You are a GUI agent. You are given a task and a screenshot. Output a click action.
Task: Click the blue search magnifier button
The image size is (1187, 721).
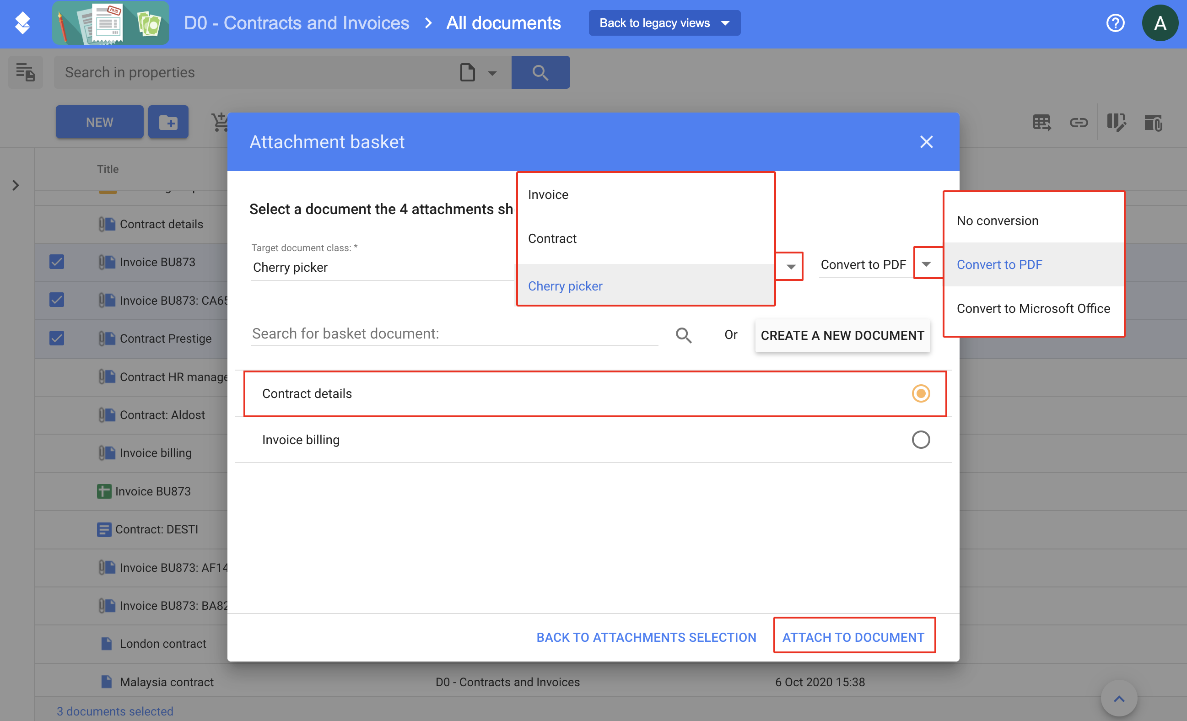(540, 72)
